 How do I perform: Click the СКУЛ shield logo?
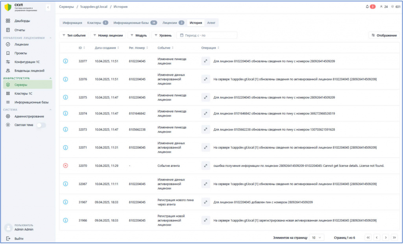click(8, 7)
